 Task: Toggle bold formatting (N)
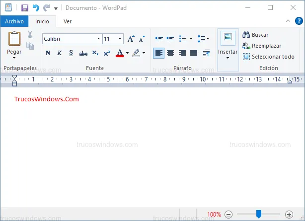(48, 53)
